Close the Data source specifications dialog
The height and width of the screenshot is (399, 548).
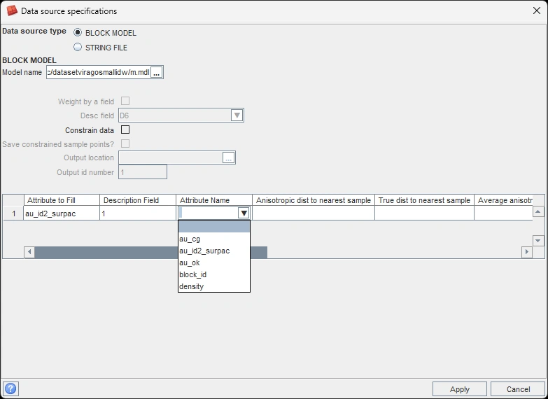pos(536,10)
